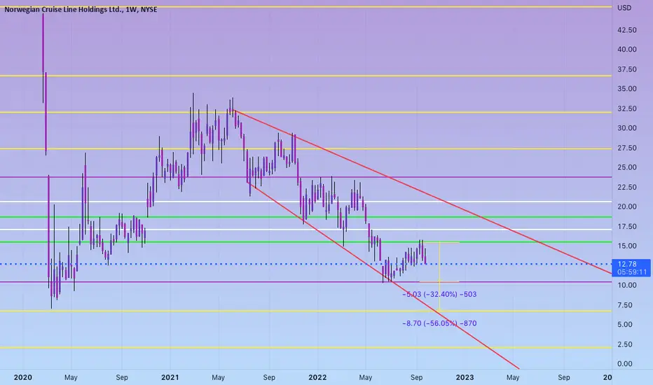Click the Norwegian Cruise Line Holdings chart title
This screenshot has height=385, width=653.
[81, 9]
